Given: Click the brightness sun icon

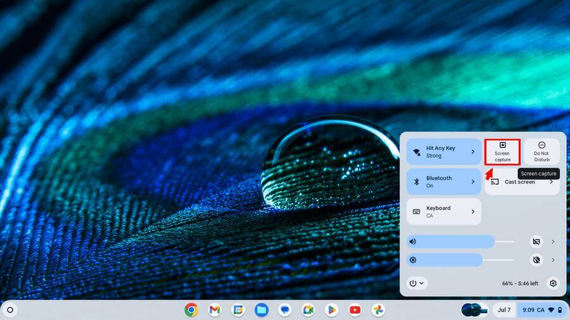Looking at the screenshot, I should pos(413,260).
